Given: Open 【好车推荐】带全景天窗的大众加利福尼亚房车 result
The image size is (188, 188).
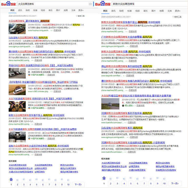Looking at the screenshot, I should coord(43,82).
